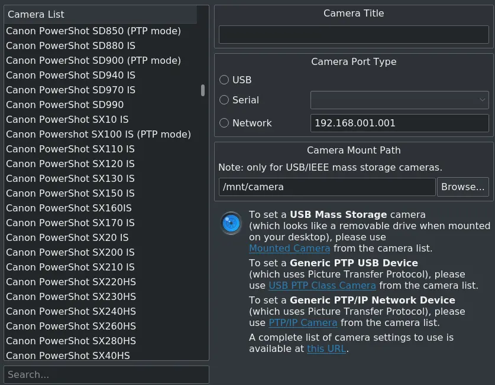
Task: Click the /mnt/camera mount path field
Action: pos(327,187)
